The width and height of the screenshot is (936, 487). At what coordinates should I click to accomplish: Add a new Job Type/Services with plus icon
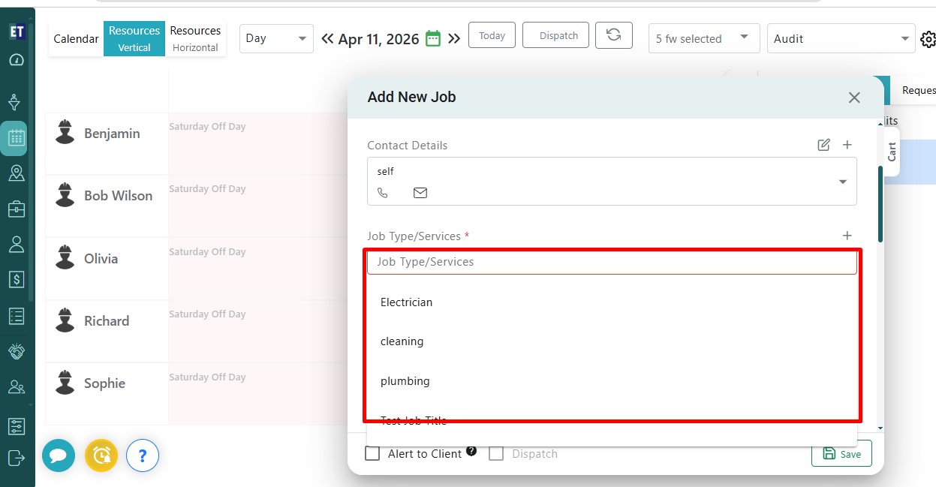click(847, 236)
